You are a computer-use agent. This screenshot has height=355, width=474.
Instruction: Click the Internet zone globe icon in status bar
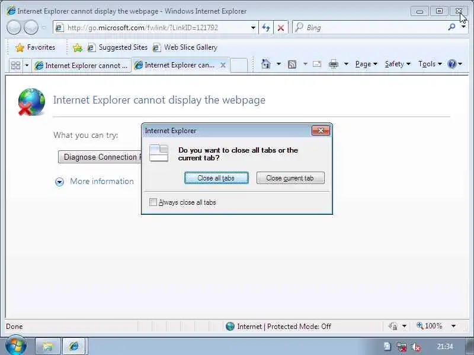230,327
